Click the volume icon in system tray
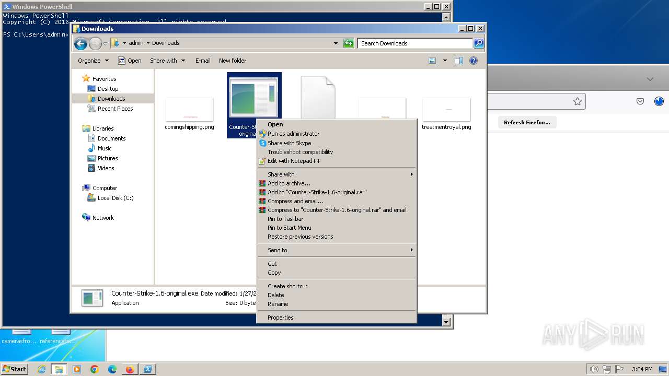 point(594,369)
